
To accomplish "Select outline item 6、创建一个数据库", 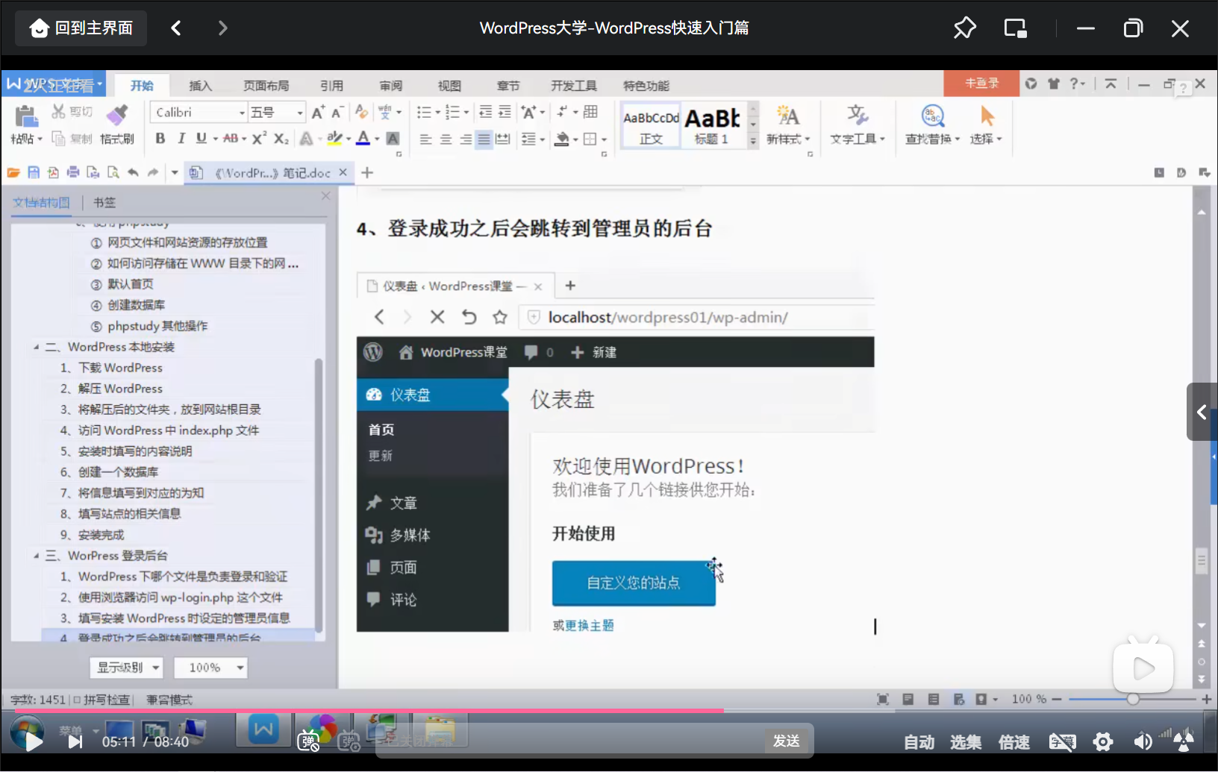I will click(x=109, y=472).
